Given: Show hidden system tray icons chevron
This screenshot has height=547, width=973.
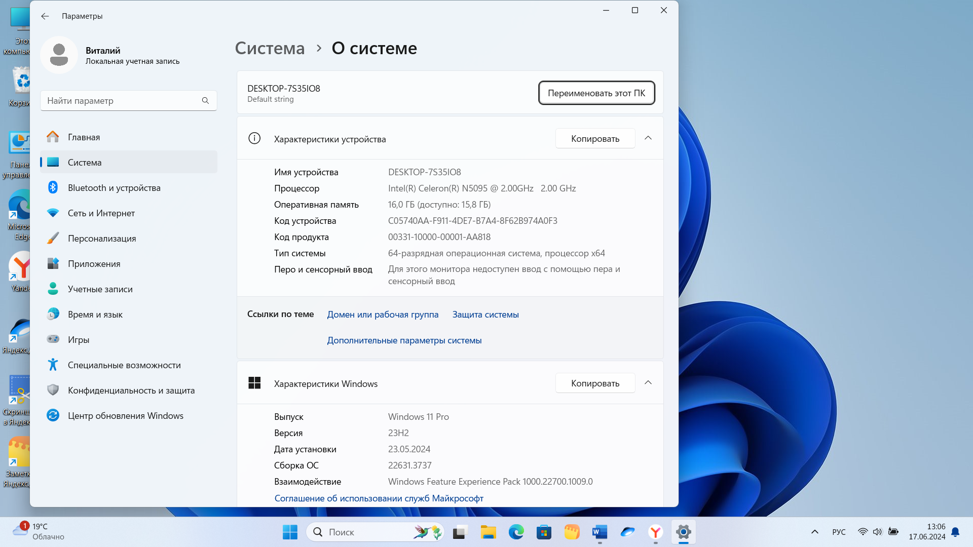Looking at the screenshot, I should (x=815, y=532).
